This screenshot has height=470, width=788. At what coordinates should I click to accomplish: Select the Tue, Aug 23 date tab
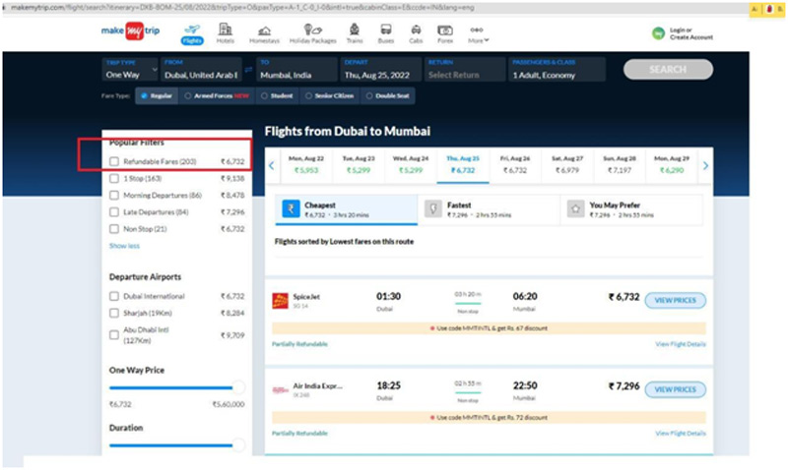tap(359, 164)
